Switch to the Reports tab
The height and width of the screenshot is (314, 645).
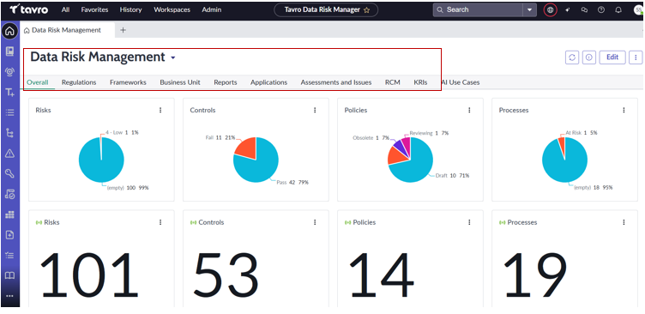226,82
